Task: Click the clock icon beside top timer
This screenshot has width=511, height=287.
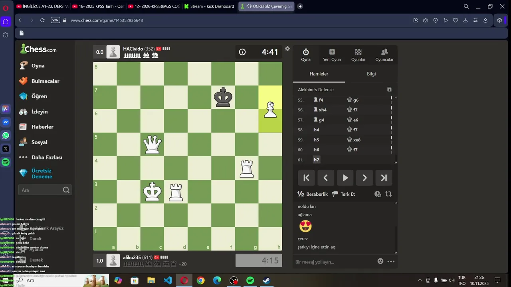Action: (242, 52)
